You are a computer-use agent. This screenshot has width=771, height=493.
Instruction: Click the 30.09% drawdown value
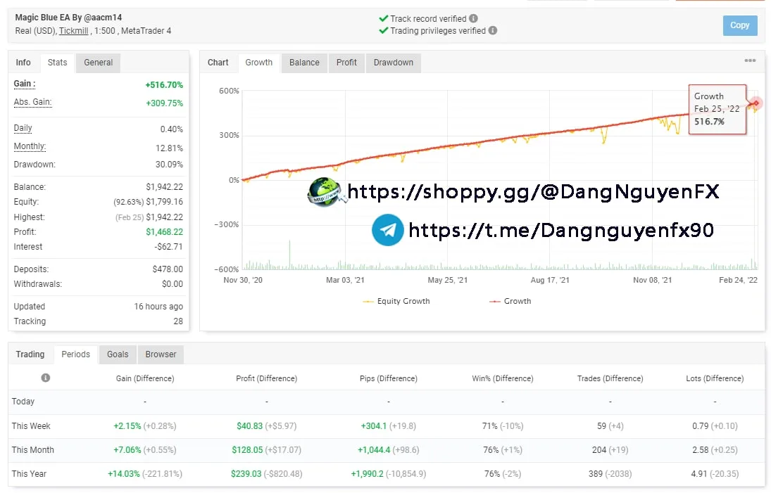pyautogui.click(x=169, y=165)
